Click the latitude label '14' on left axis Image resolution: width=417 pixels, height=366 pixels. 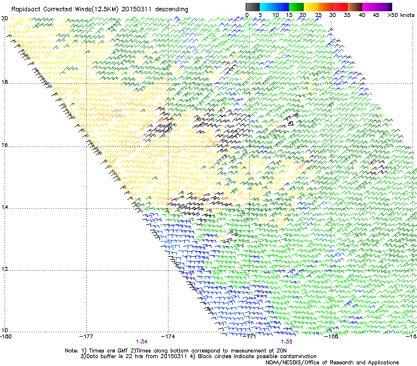coord(5,207)
